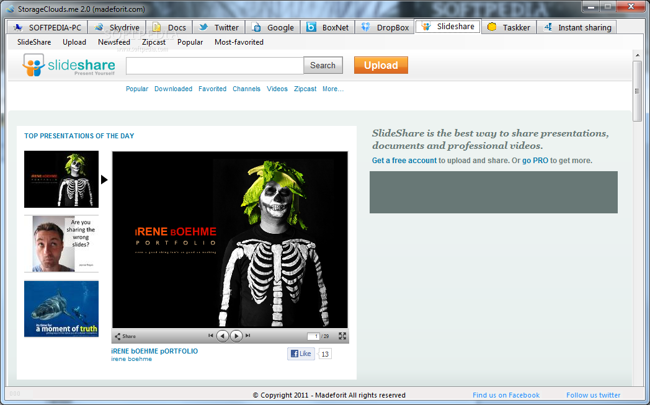Click the 'go PRO' link
650x405 pixels.
535,161
